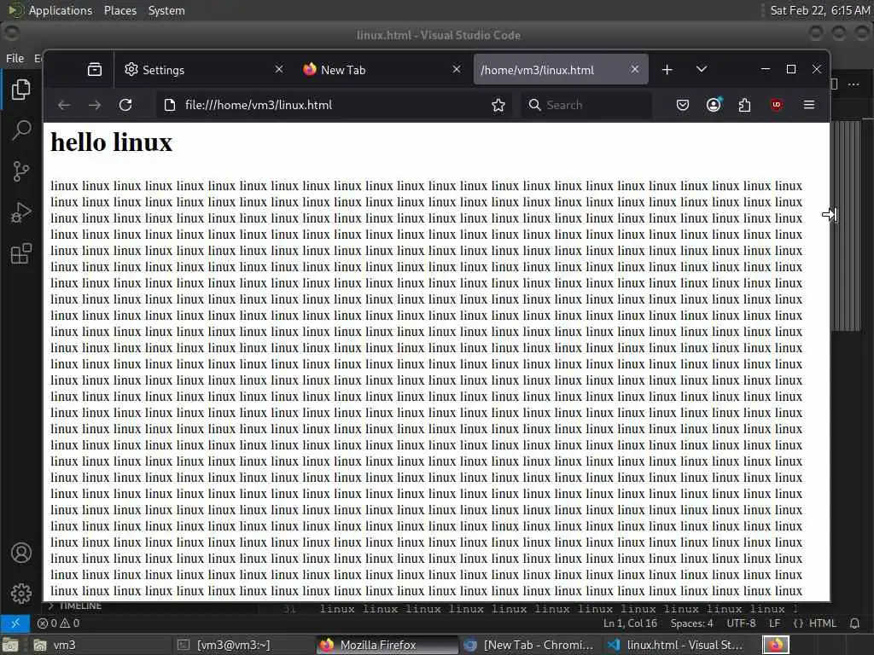Open VS Code Accounts icon

(20, 553)
